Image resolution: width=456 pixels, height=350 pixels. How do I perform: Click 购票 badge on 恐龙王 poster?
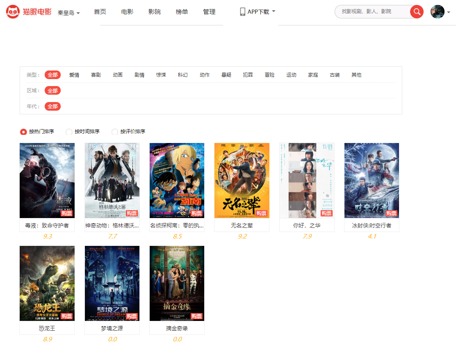[66, 316]
